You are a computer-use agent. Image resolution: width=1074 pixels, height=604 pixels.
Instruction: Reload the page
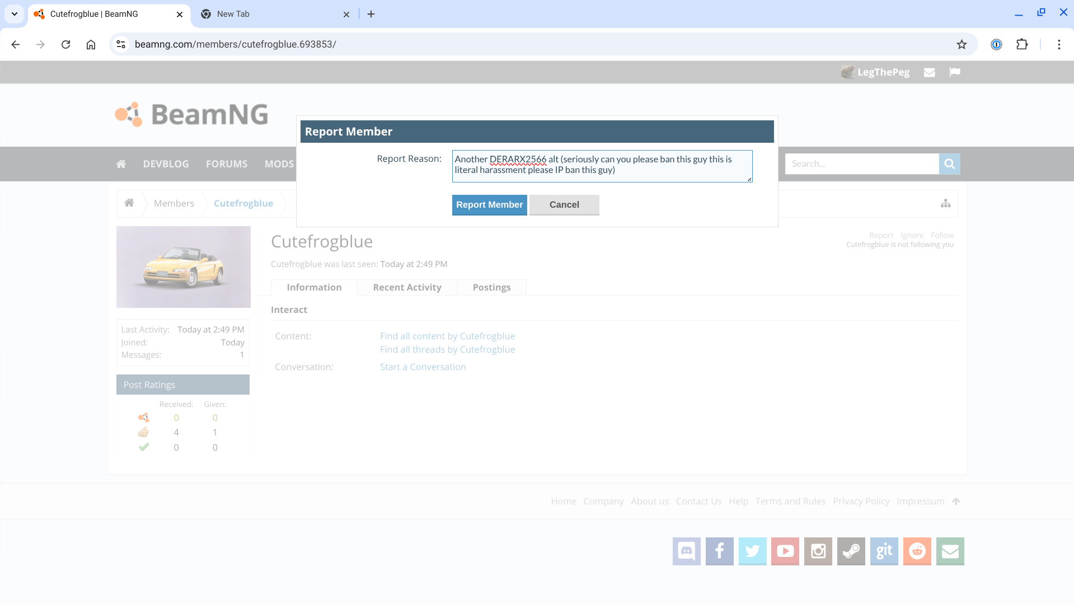(x=65, y=44)
